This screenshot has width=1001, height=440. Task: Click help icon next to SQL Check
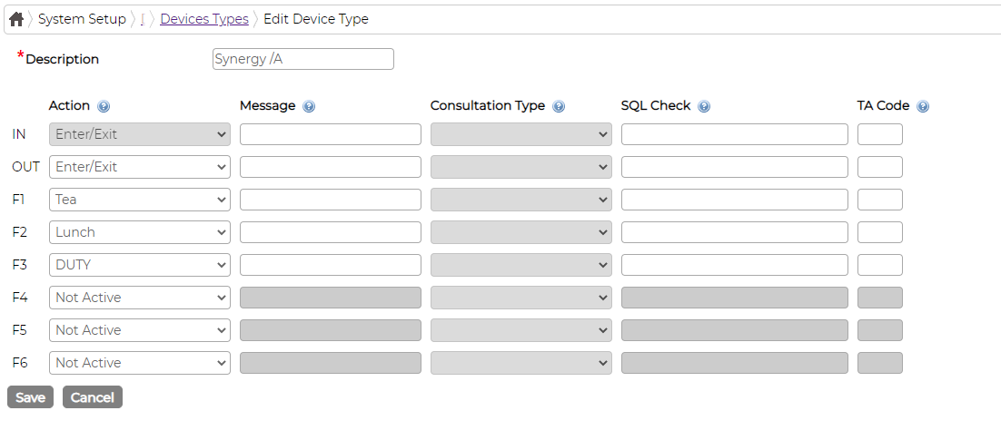click(x=703, y=106)
